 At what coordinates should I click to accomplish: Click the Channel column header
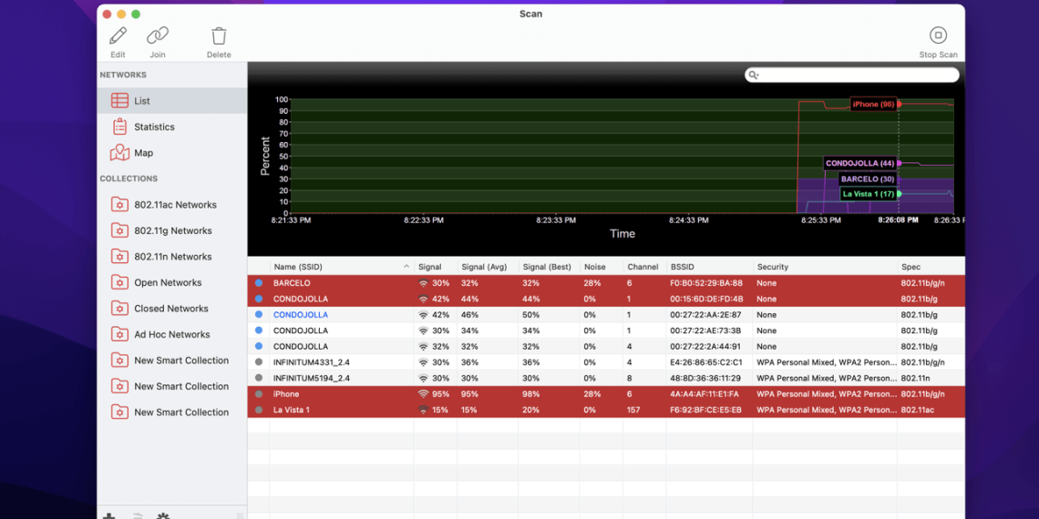643,267
